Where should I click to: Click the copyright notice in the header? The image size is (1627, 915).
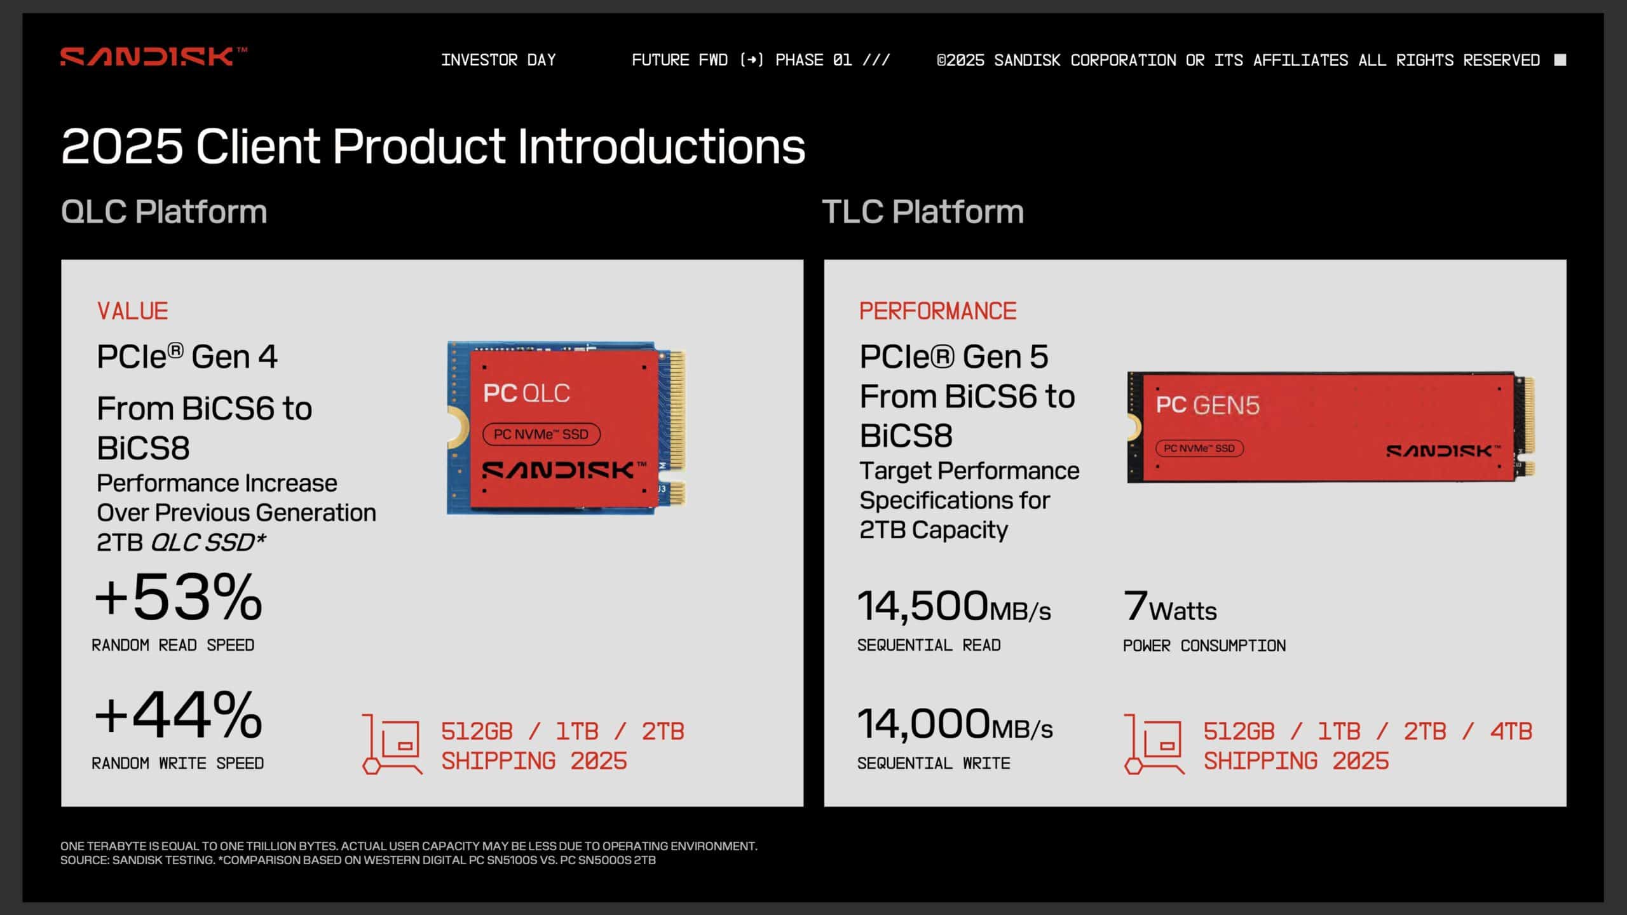coord(1238,60)
